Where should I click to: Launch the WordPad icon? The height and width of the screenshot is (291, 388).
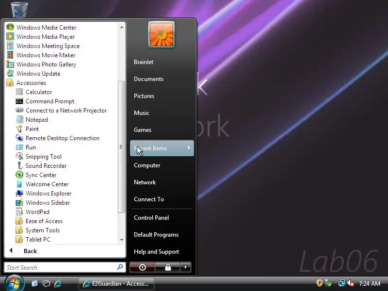(x=19, y=212)
